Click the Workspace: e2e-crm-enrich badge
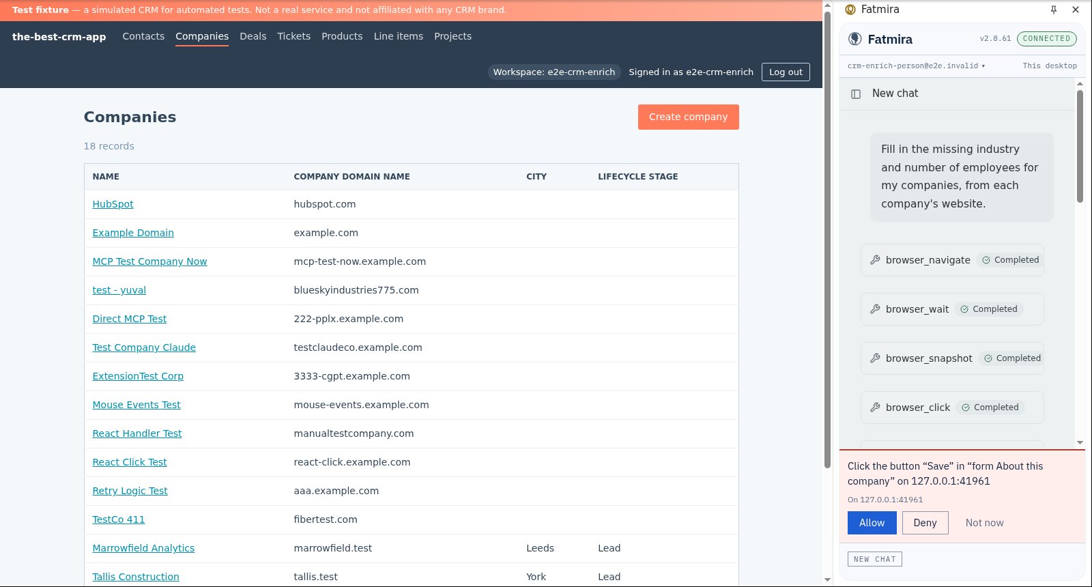The height and width of the screenshot is (587, 1092). pyautogui.click(x=554, y=72)
